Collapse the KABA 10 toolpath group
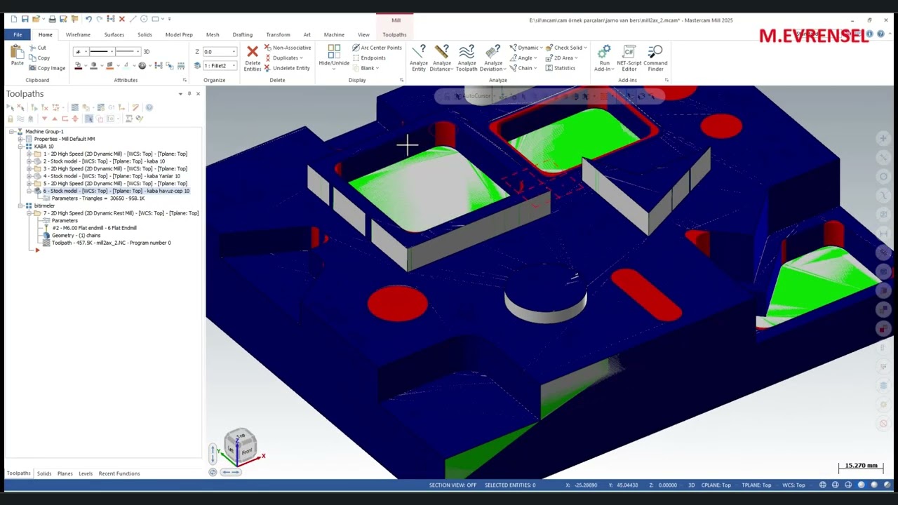Screen dimensions: 898x505 (21, 147)
